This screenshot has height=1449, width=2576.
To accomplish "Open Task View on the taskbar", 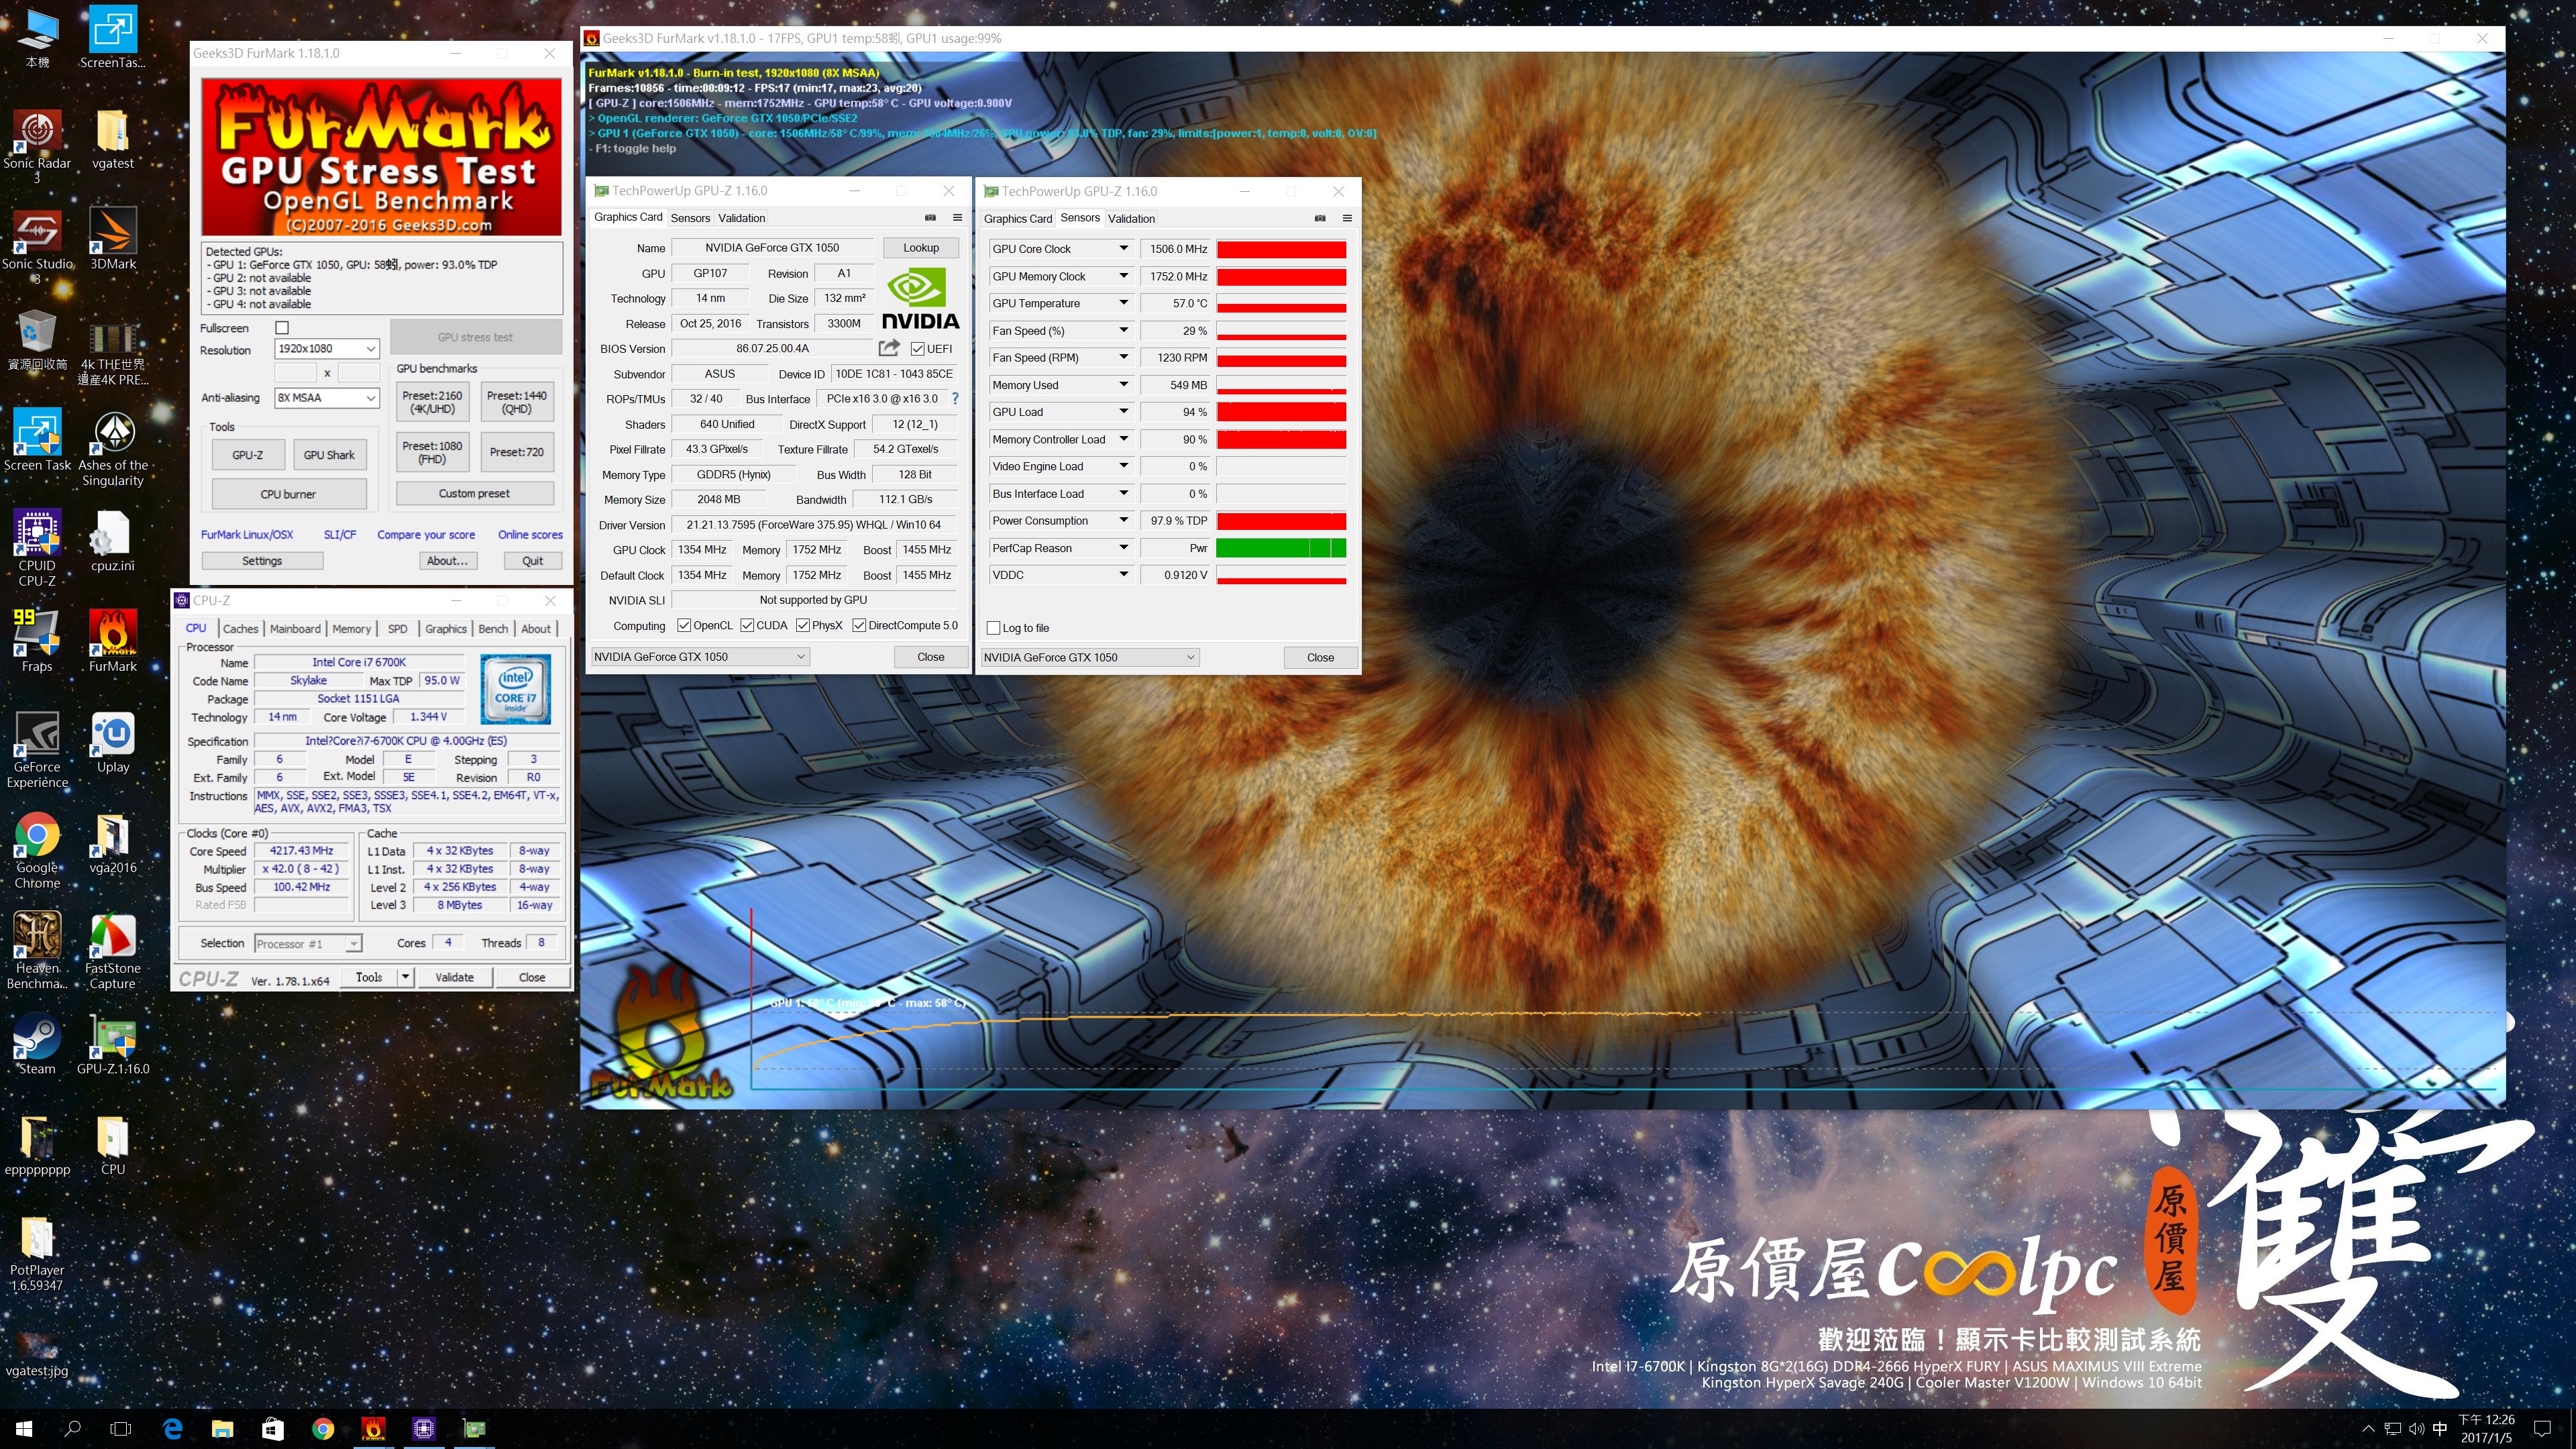I will click(x=120, y=1429).
